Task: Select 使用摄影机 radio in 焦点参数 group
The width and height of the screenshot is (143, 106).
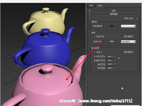Action: [x=122, y=52]
